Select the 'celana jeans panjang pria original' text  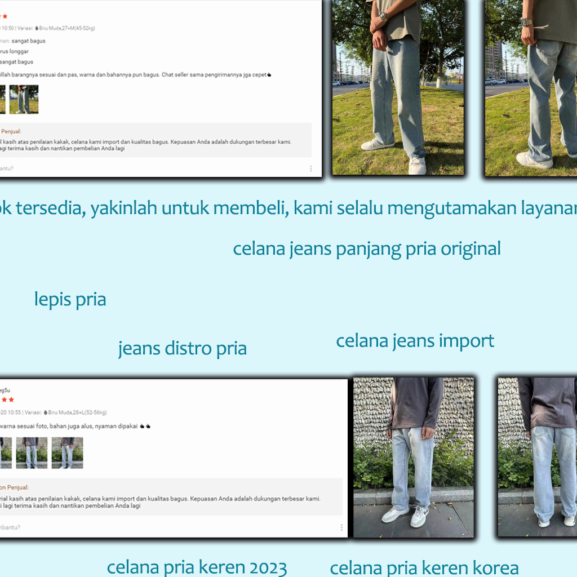(366, 249)
